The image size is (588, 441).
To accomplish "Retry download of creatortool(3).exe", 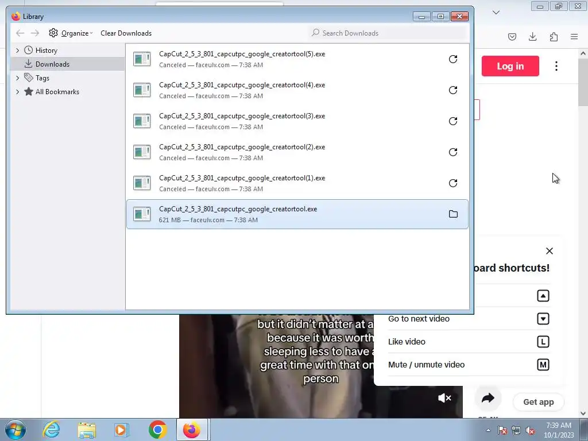I will tap(453, 121).
